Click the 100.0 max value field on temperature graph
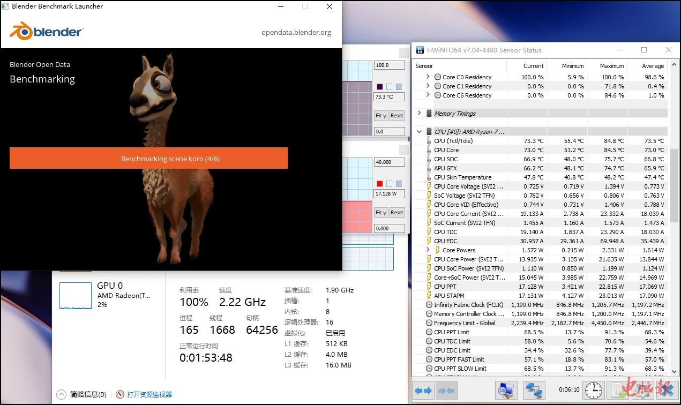681x405 pixels. coord(388,65)
